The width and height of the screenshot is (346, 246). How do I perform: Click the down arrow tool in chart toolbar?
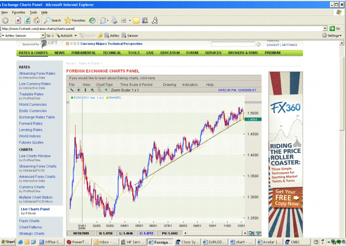pos(85,90)
